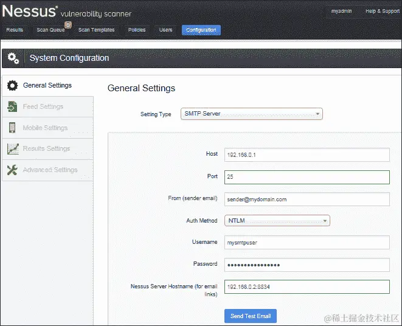Click the System Configuration gears icon

[x=13, y=58]
